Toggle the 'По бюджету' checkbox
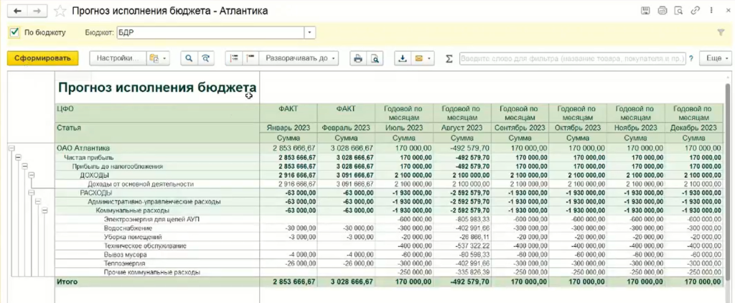Screen dimensions: 735x303 [14, 32]
